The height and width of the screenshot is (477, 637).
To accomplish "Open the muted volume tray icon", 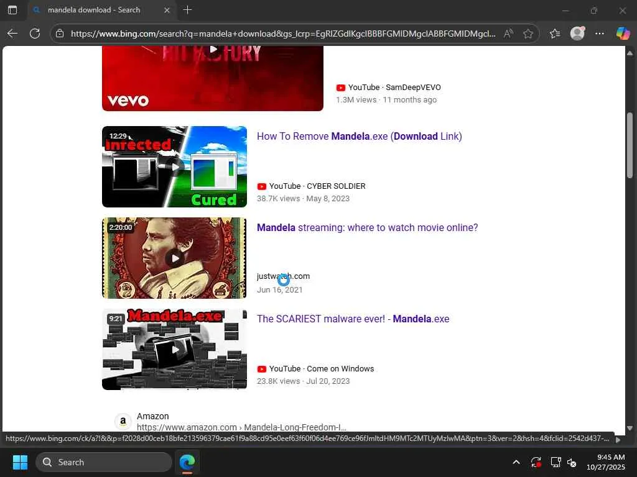I will click(572, 462).
